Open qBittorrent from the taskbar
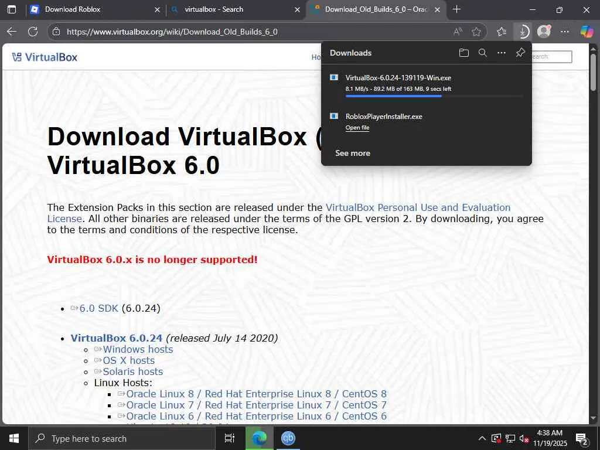This screenshot has width=600, height=450. tap(288, 438)
